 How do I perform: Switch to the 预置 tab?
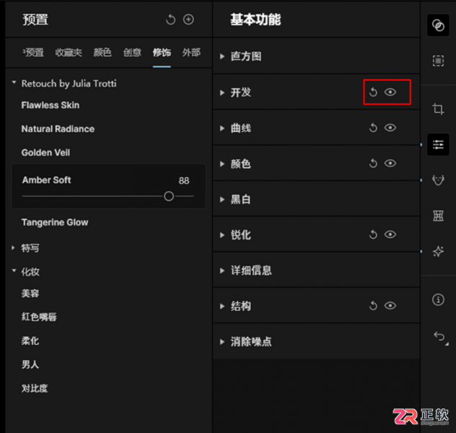(33, 53)
